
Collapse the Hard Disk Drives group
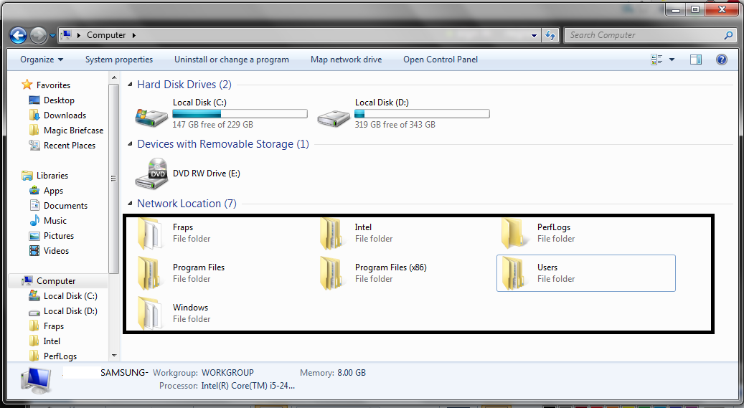point(130,85)
